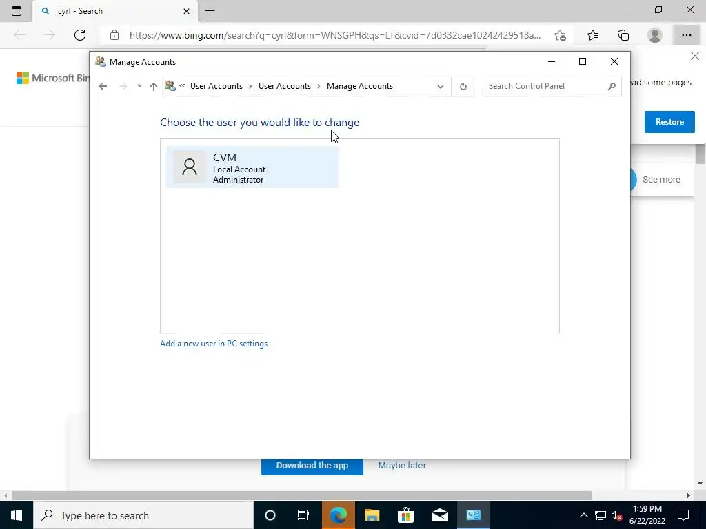Open Edge Settings and more menu
The height and width of the screenshot is (529, 706).
[x=686, y=35]
